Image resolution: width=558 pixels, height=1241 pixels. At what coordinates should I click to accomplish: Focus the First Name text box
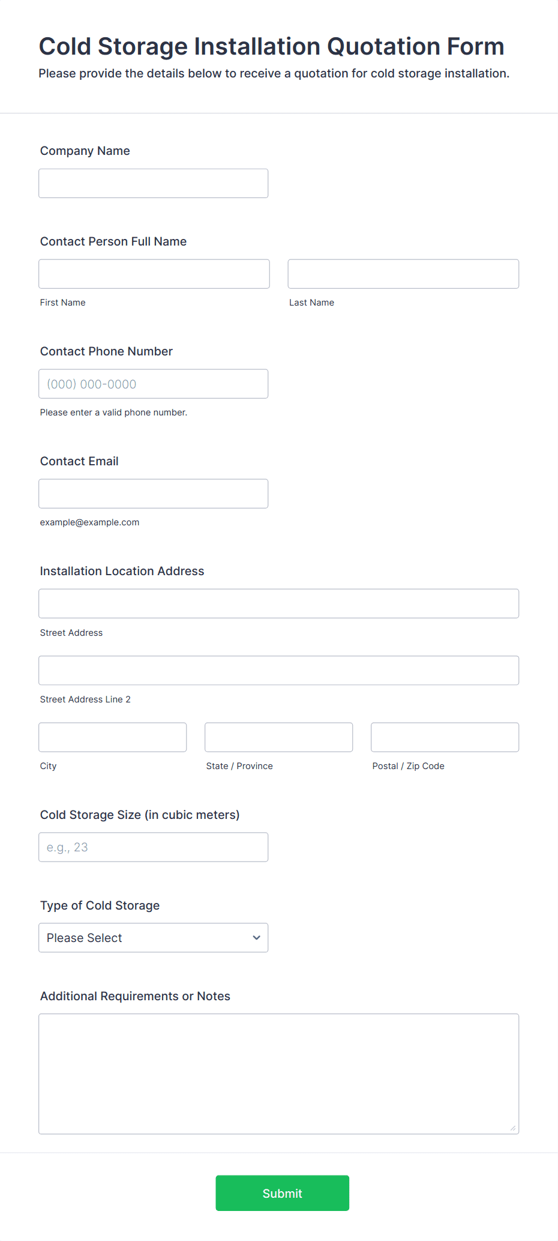coord(154,274)
